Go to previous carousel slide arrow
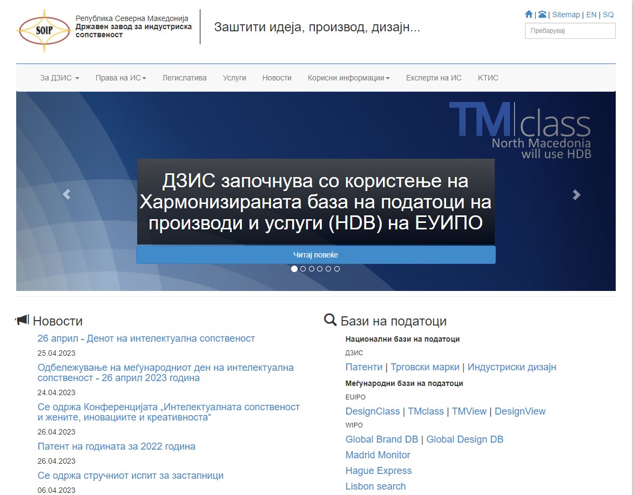Viewport: 633px width, 495px height. point(66,194)
